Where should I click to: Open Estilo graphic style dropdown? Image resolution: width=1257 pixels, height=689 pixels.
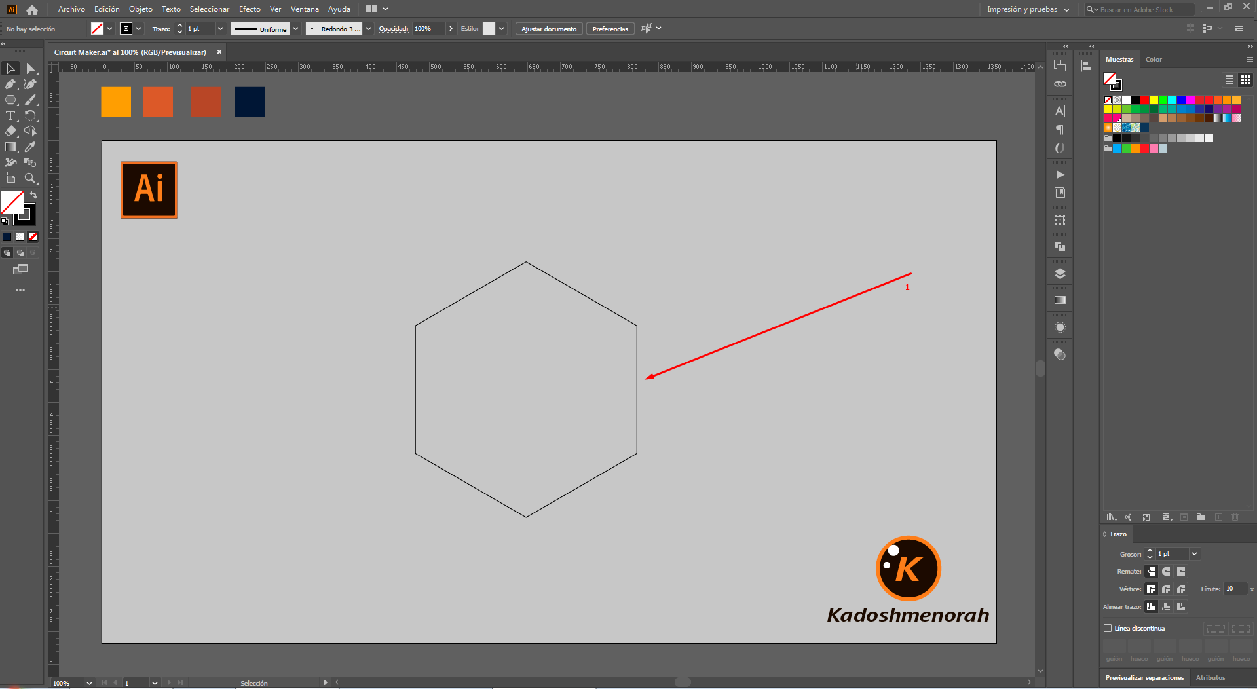pos(501,29)
